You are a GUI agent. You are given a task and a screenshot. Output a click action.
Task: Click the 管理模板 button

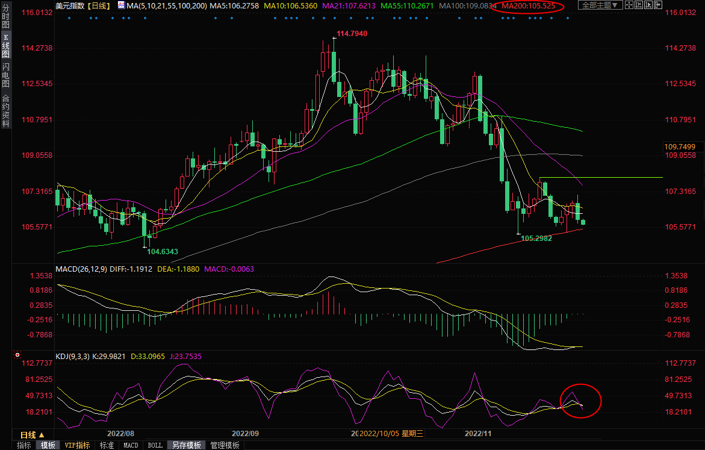[x=225, y=445]
